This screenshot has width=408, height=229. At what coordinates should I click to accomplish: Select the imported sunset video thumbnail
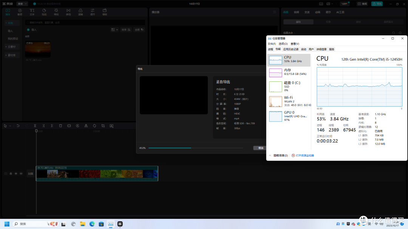tap(38, 49)
